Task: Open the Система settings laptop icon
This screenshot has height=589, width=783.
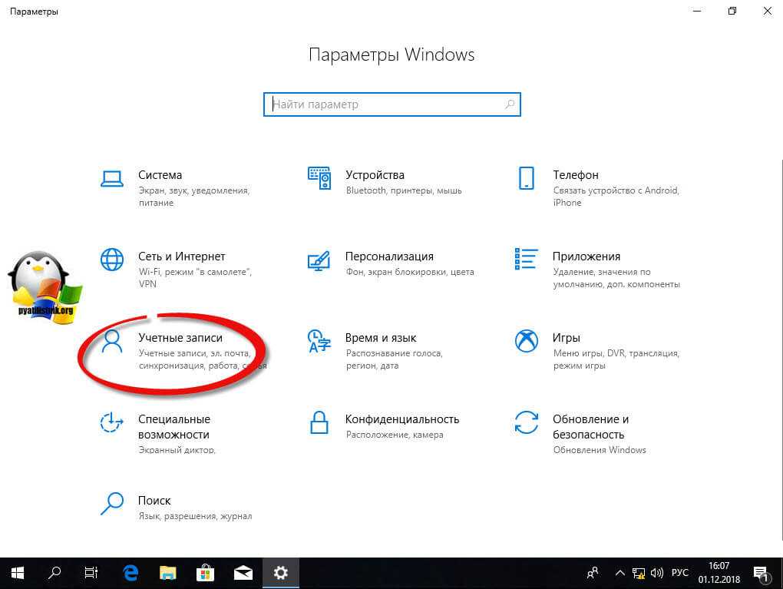Action: (112, 178)
